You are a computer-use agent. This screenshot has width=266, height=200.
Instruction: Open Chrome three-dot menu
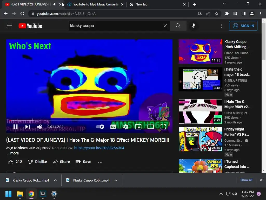point(260,14)
